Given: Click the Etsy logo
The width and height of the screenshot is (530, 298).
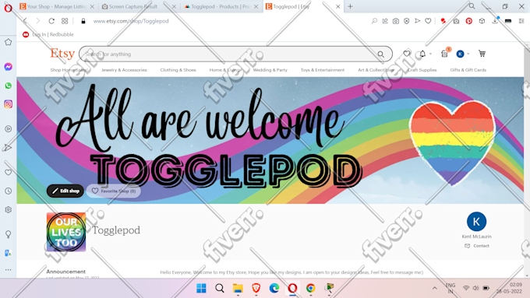Looking at the screenshot, I should tap(62, 54).
